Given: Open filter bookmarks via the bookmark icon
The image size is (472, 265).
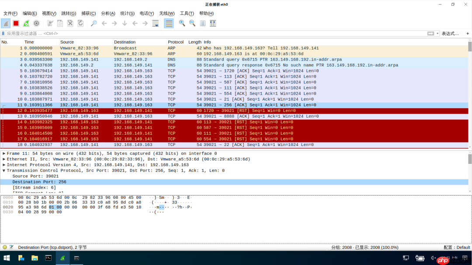Looking at the screenshot, I should tap(3, 33).
